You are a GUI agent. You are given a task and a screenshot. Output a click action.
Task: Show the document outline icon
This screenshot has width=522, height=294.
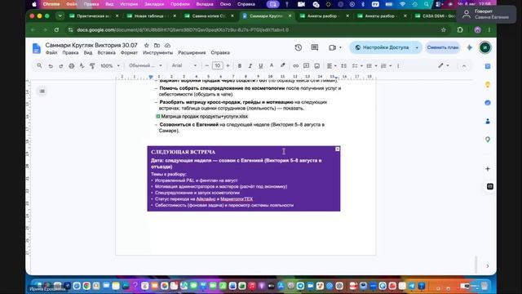pyautogui.click(x=42, y=91)
